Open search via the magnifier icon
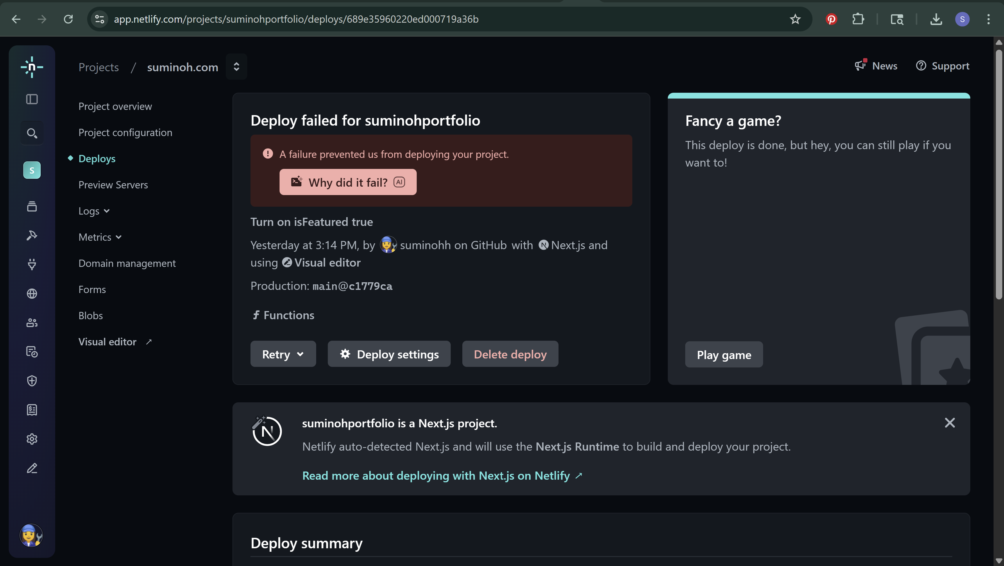 click(x=32, y=133)
